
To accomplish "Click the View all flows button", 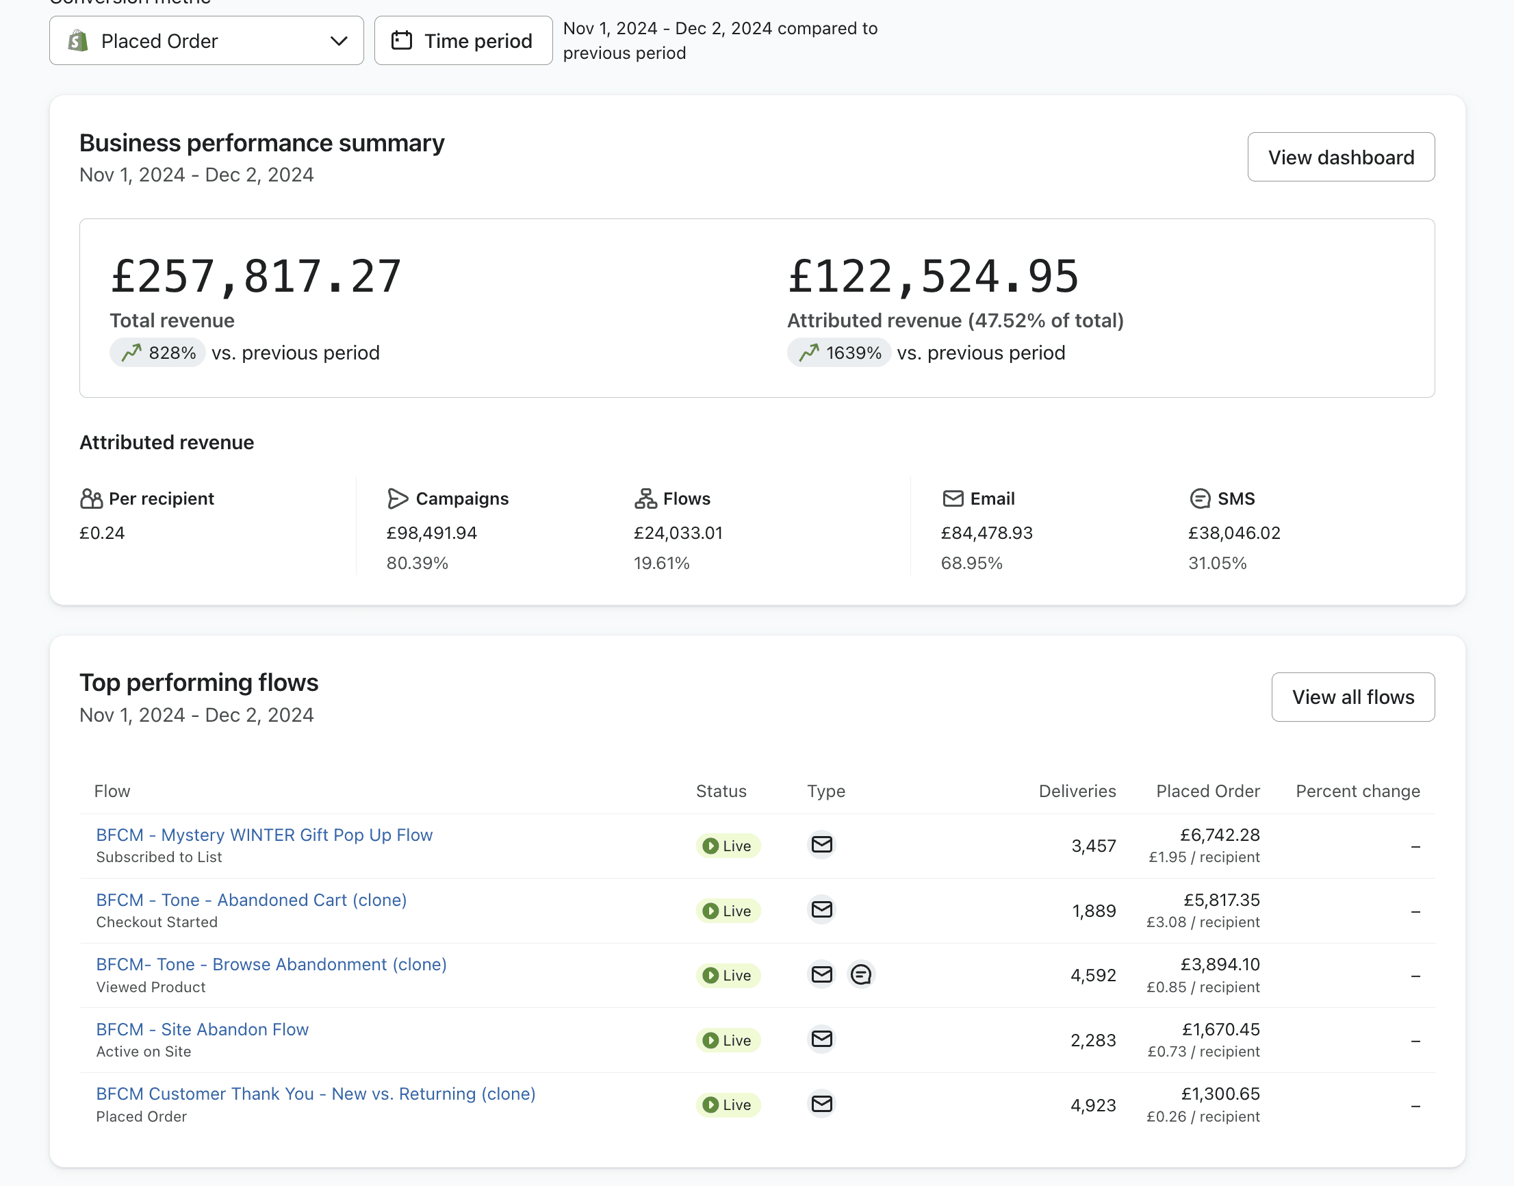I will (1352, 696).
